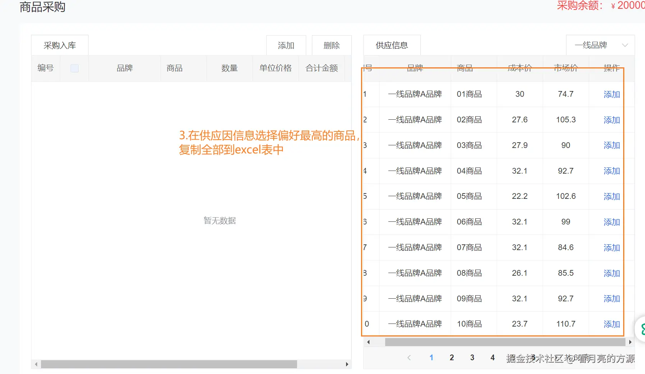Click the 单位价格 column header
Viewport: 645px width, 374px height.
[x=276, y=68]
